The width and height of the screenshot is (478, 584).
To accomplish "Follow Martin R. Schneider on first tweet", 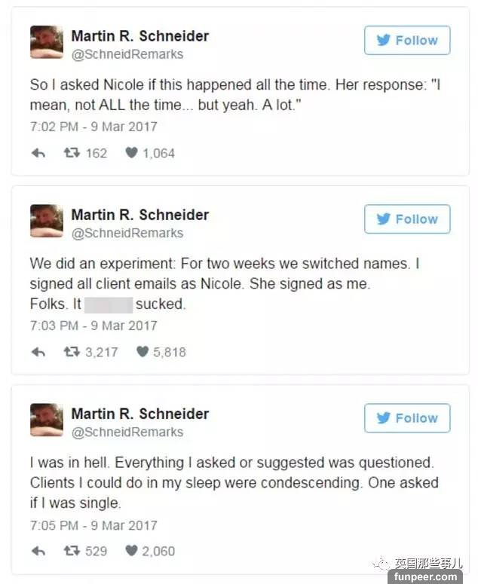I will pos(407,41).
